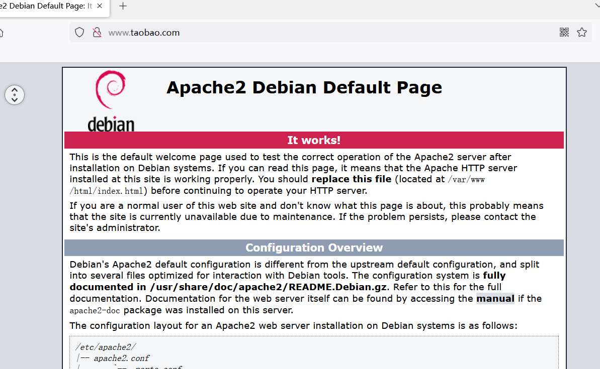Click the apache2-doc package name
The width and height of the screenshot is (600, 369).
(x=95, y=310)
